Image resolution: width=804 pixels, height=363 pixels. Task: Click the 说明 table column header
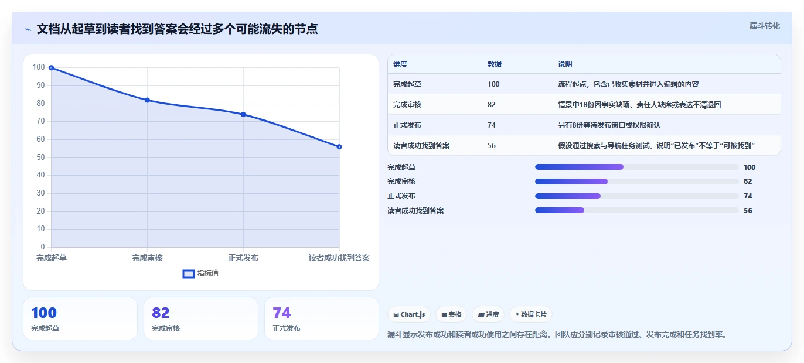pos(565,64)
